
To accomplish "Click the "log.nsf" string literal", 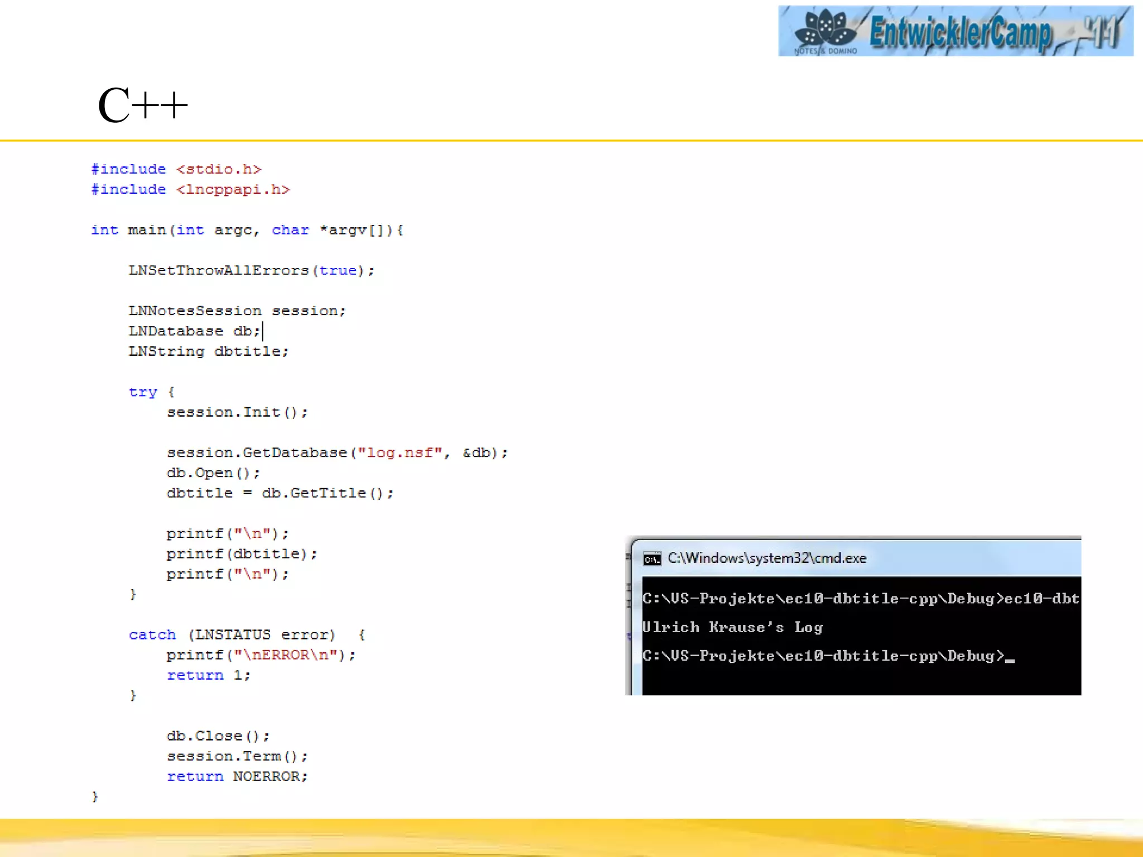I will (x=400, y=452).
